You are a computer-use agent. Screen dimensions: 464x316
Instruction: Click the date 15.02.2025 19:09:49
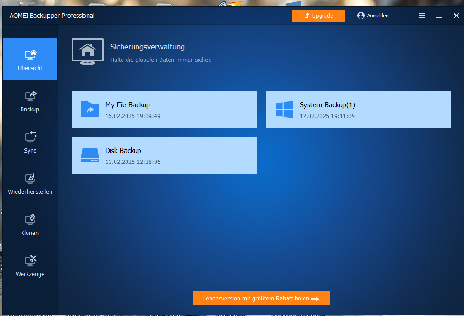[x=133, y=116]
